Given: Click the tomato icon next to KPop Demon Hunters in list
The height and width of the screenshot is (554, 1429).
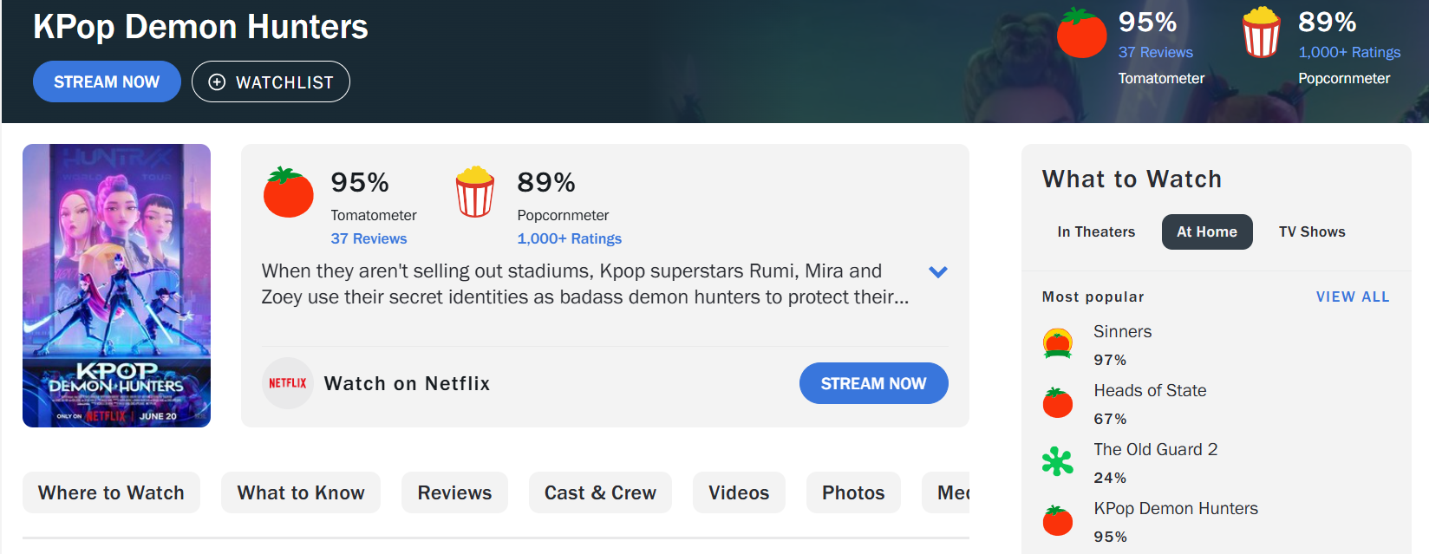Looking at the screenshot, I should [x=1058, y=520].
